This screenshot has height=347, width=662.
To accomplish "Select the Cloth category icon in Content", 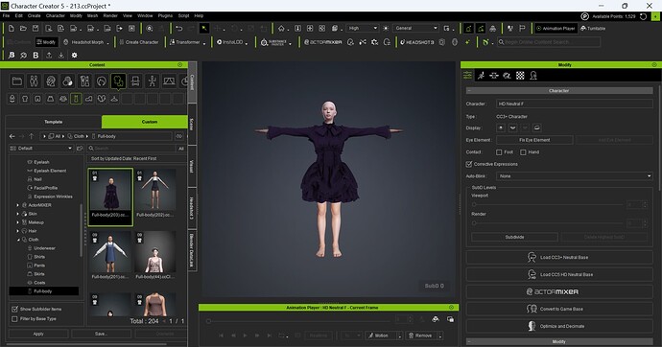I will (118, 81).
